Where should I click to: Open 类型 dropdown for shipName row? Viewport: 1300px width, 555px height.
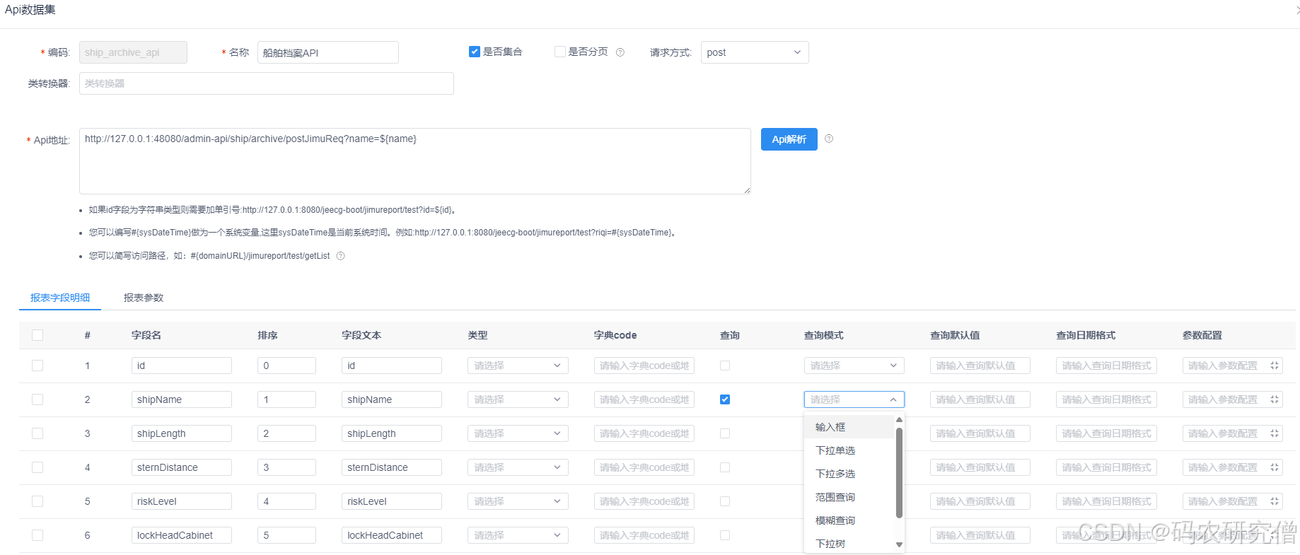coord(518,399)
